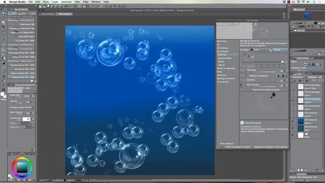
Task: Select Border of watercolor category
Action: coord(226,68)
